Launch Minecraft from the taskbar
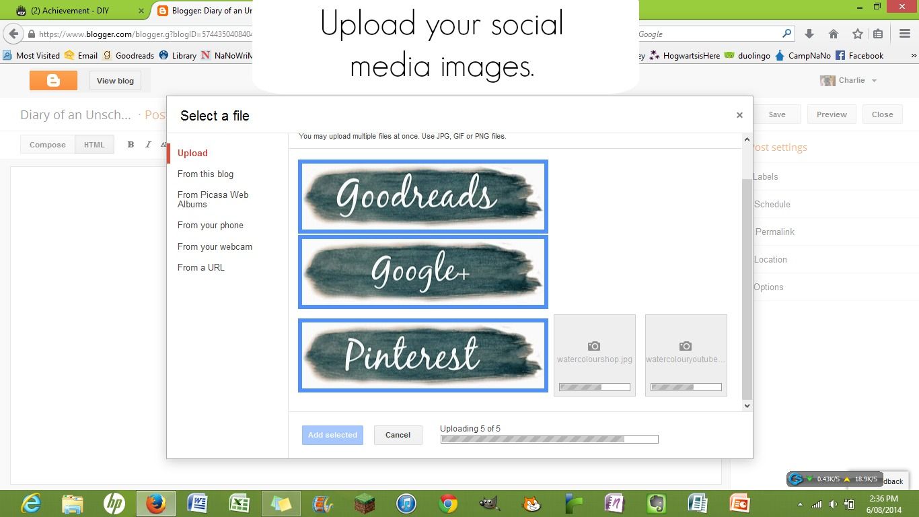Image resolution: width=919 pixels, height=517 pixels. tap(364, 503)
